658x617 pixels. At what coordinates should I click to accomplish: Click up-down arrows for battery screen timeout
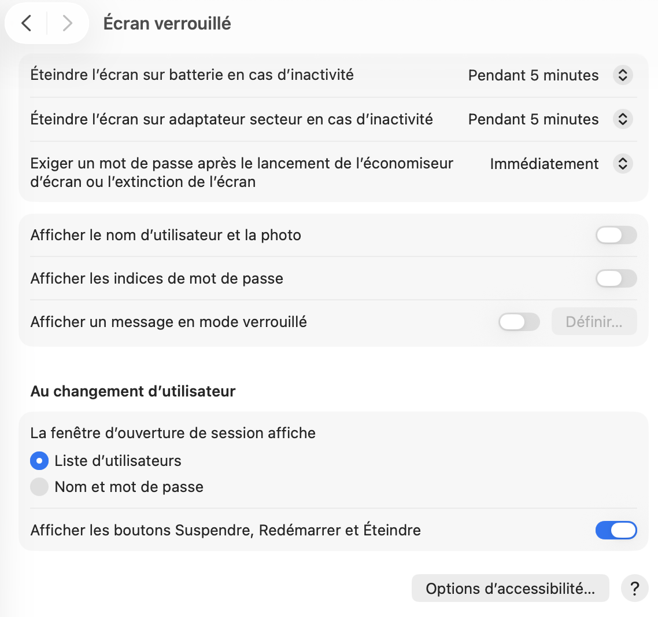[623, 75]
